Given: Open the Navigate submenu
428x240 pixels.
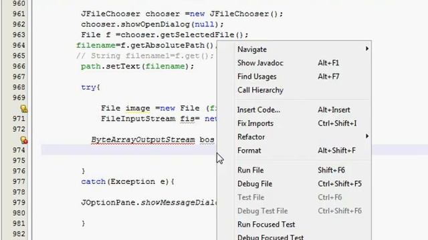Looking at the screenshot, I should 294,49.
